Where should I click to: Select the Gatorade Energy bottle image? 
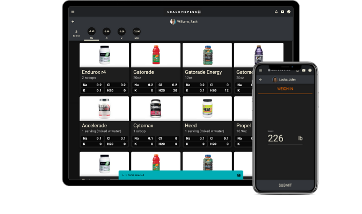tap(207, 55)
